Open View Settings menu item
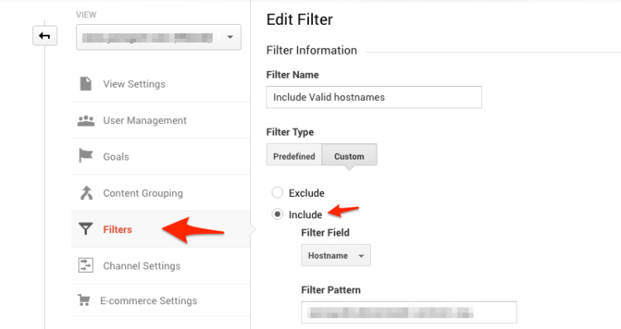621x329 pixels. (x=134, y=83)
